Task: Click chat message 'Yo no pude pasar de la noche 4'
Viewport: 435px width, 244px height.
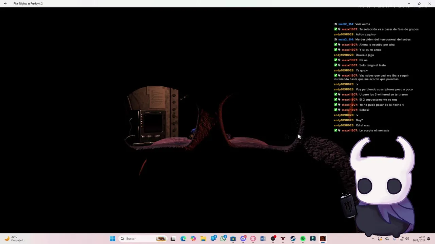Action: [381, 105]
